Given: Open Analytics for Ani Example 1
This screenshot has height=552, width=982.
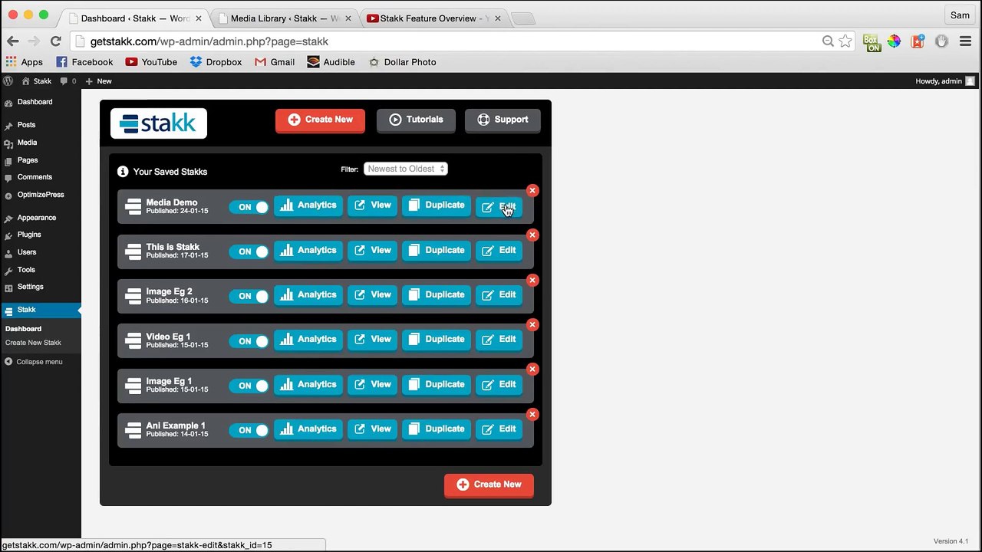Looking at the screenshot, I should tap(308, 429).
